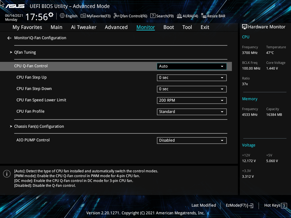Switch to Boot tab

[169, 27]
